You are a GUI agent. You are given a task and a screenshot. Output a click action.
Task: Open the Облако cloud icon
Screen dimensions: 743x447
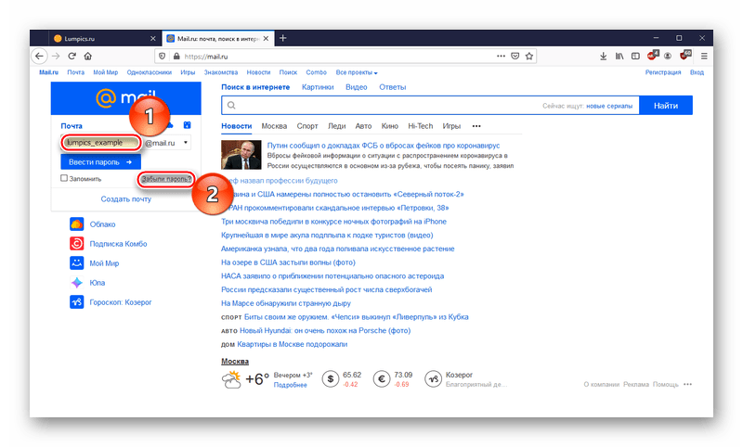tap(77, 224)
